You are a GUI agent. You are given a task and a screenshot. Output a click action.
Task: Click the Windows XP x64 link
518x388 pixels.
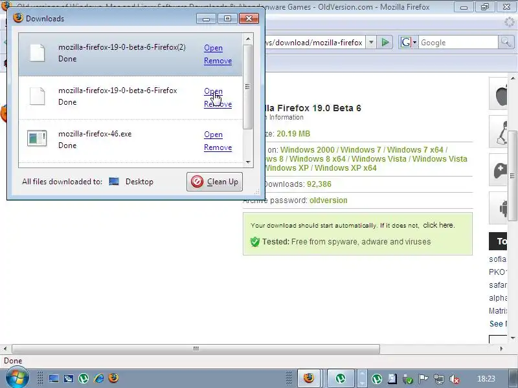[346, 168]
